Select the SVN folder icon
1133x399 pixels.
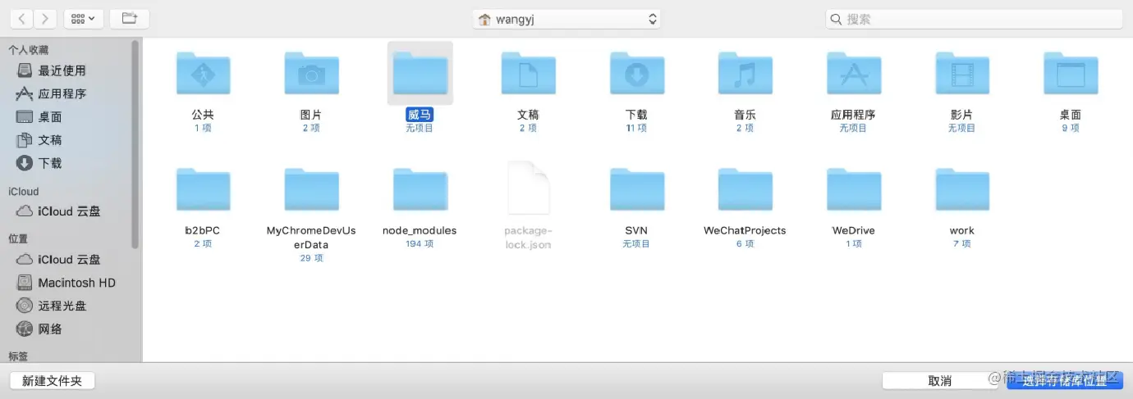(x=636, y=189)
